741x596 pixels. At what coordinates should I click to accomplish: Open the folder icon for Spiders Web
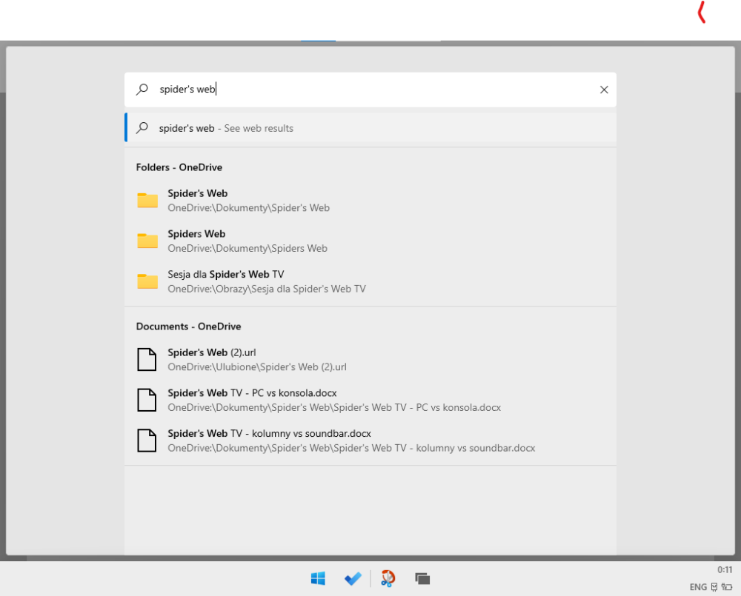tap(147, 241)
